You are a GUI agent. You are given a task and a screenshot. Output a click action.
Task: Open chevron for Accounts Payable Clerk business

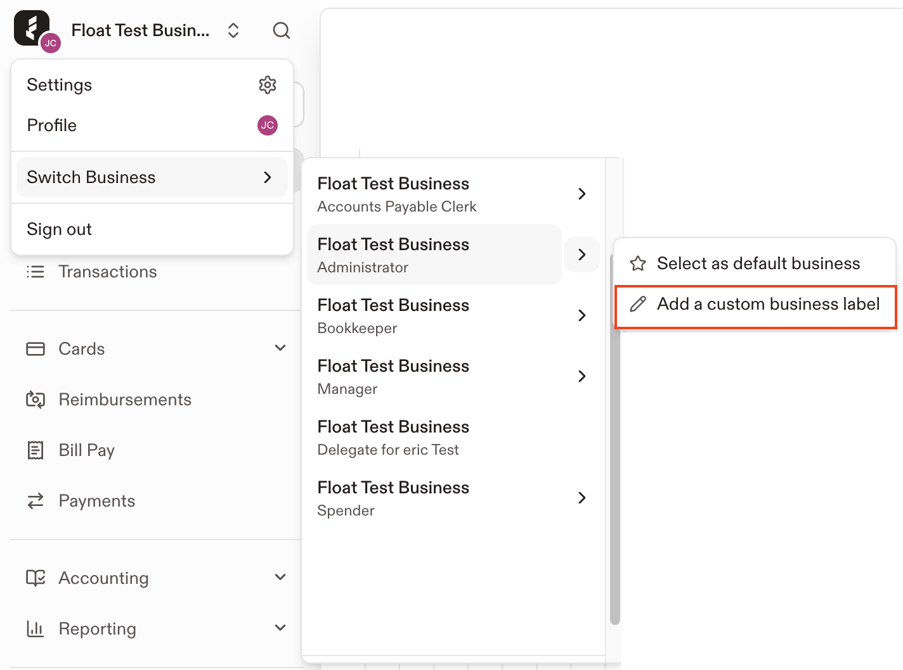click(x=582, y=194)
